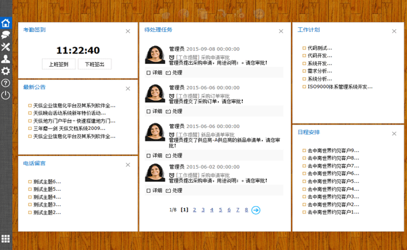Image resolution: width=407 pixels, height=250 pixels.
Task: Open the user profile sidebar icon
Action: click(6, 59)
